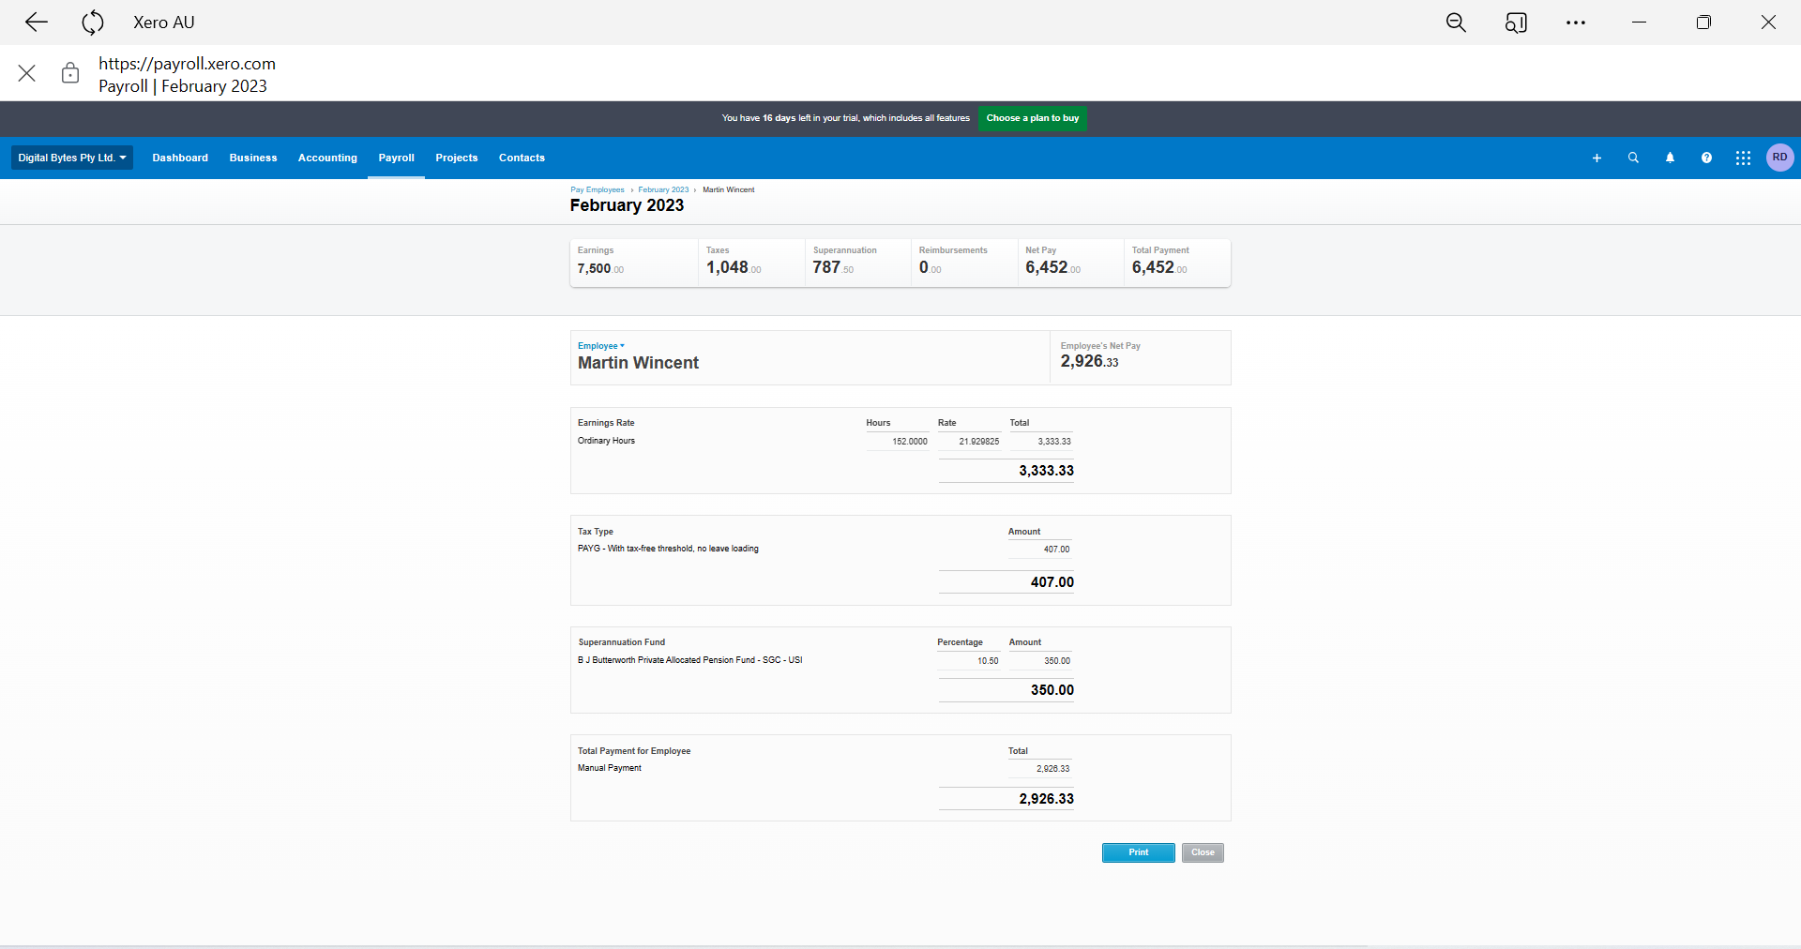Minimize the Xero AU window

pyautogui.click(x=1640, y=23)
